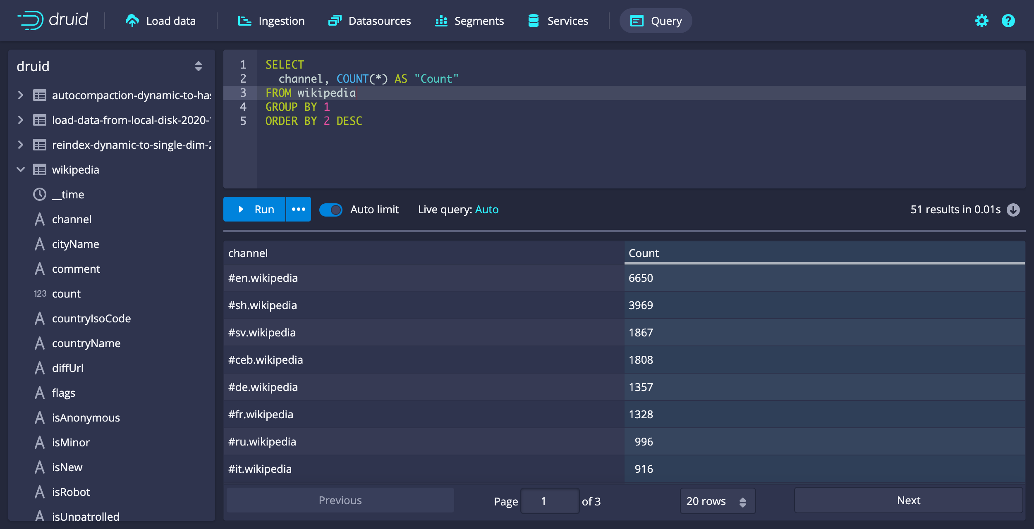Screen dimensions: 1034x529
Task: Open the help menu
Action: (x=1008, y=21)
